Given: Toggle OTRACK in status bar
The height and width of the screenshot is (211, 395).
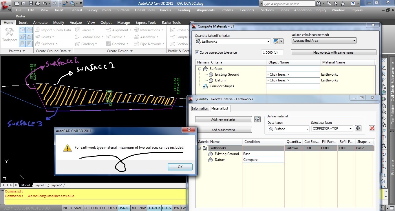Looking at the screenshot, I should [154, 208].
